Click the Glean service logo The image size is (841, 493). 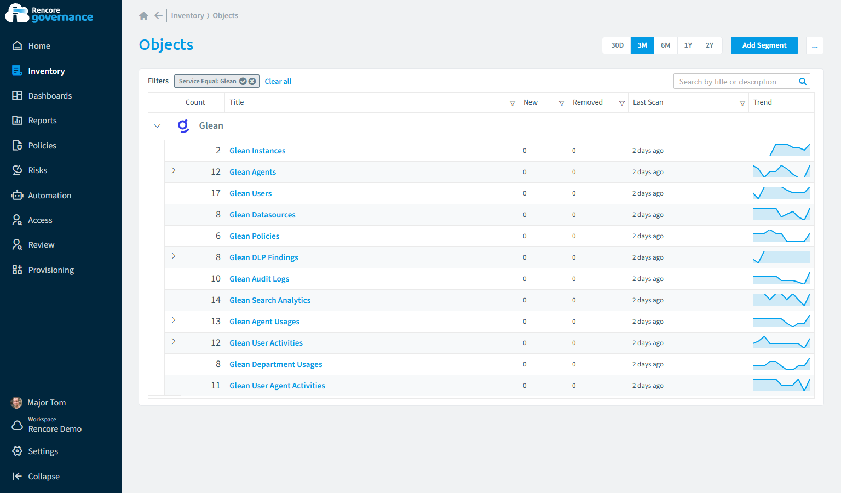183,126
